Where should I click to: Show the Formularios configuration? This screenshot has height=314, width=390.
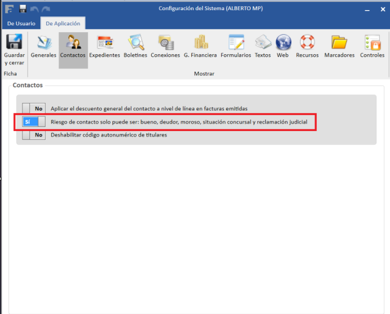click(235, 47)
